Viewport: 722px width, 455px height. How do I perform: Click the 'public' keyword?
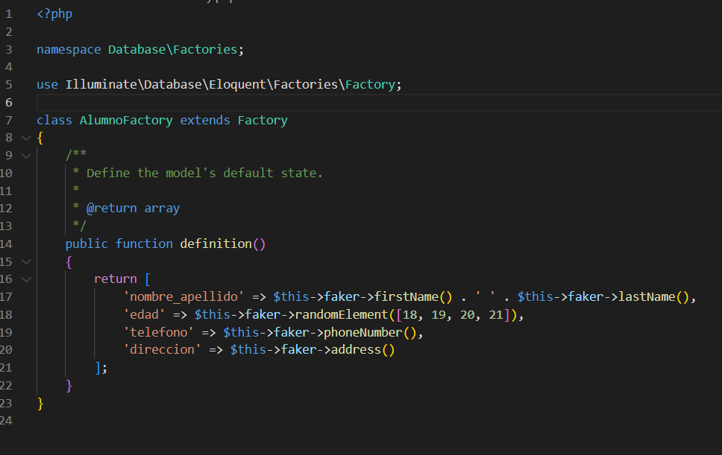pyautogui.click(x=87, y=244)
